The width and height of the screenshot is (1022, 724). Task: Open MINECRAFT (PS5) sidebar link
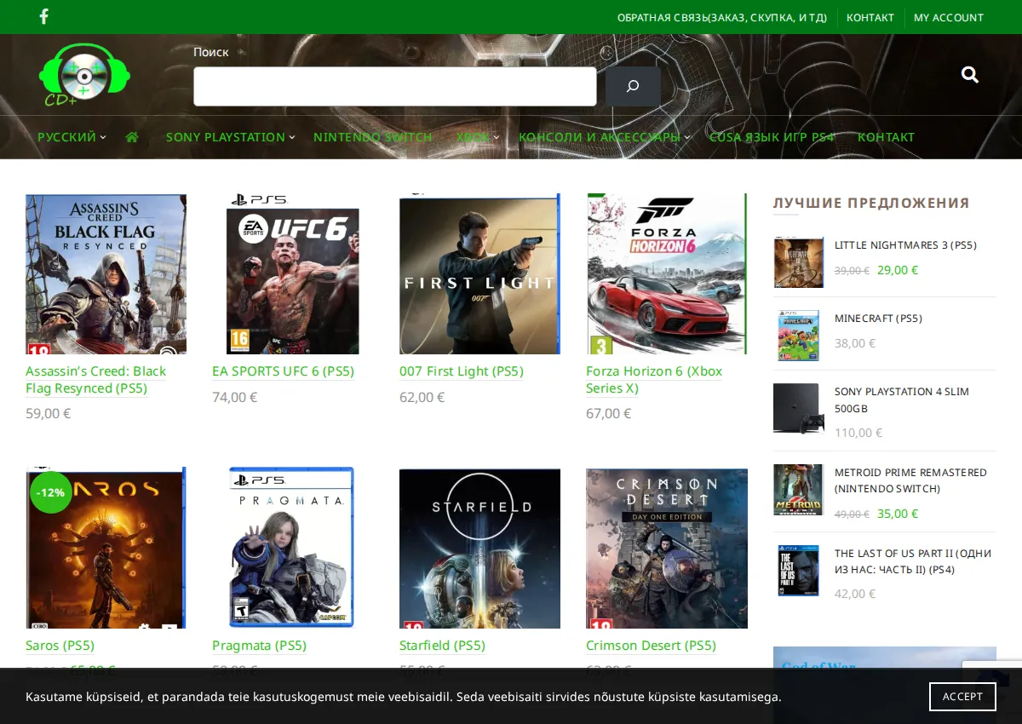(x=878, y=319)
